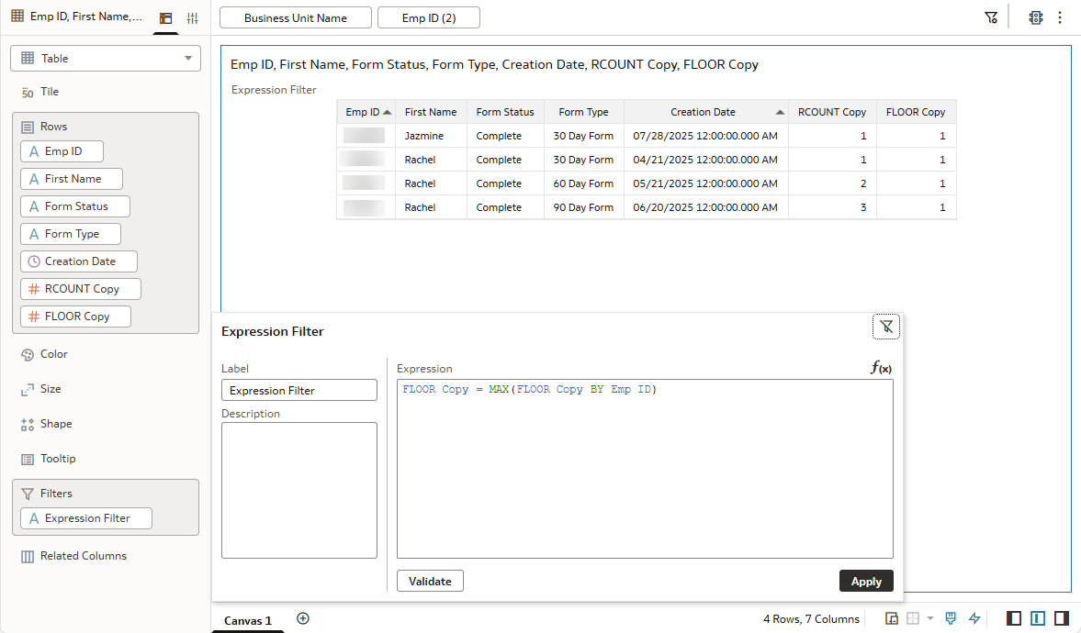This screenshot has width=1081, height=633.
Task: Open the Business Unit Name filter
Action: click(296, 18)
